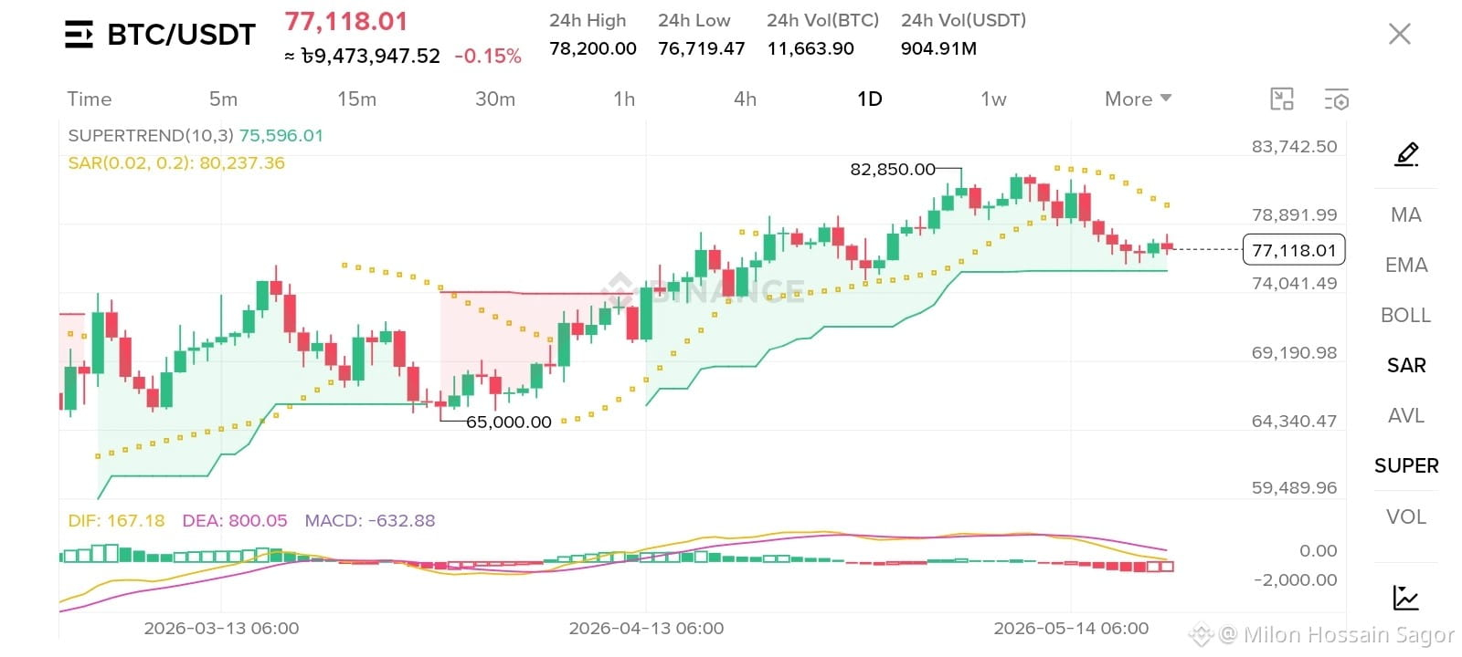Image resolution: width=1462 pixels, height=657 pixels.
Task: Click the 83,742.50 price axis label
Action: (x=1294, y=146)
